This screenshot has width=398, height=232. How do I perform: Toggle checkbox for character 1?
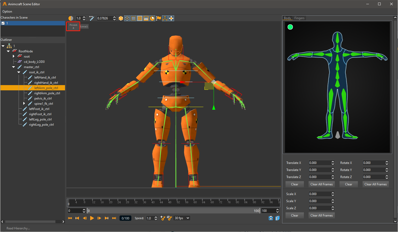3,23
